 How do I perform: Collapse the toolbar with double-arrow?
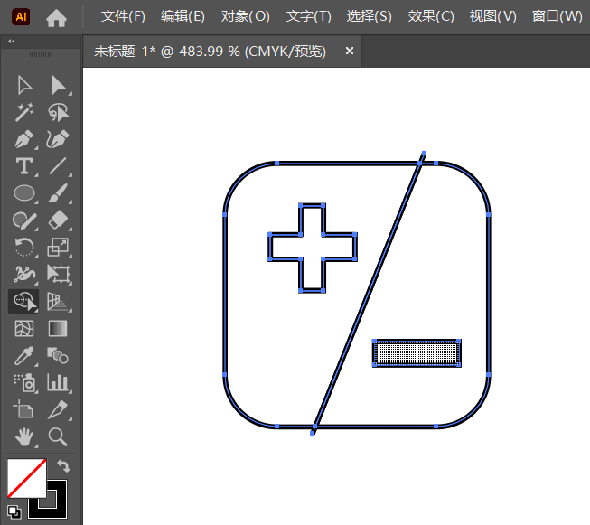click(12, 42)
